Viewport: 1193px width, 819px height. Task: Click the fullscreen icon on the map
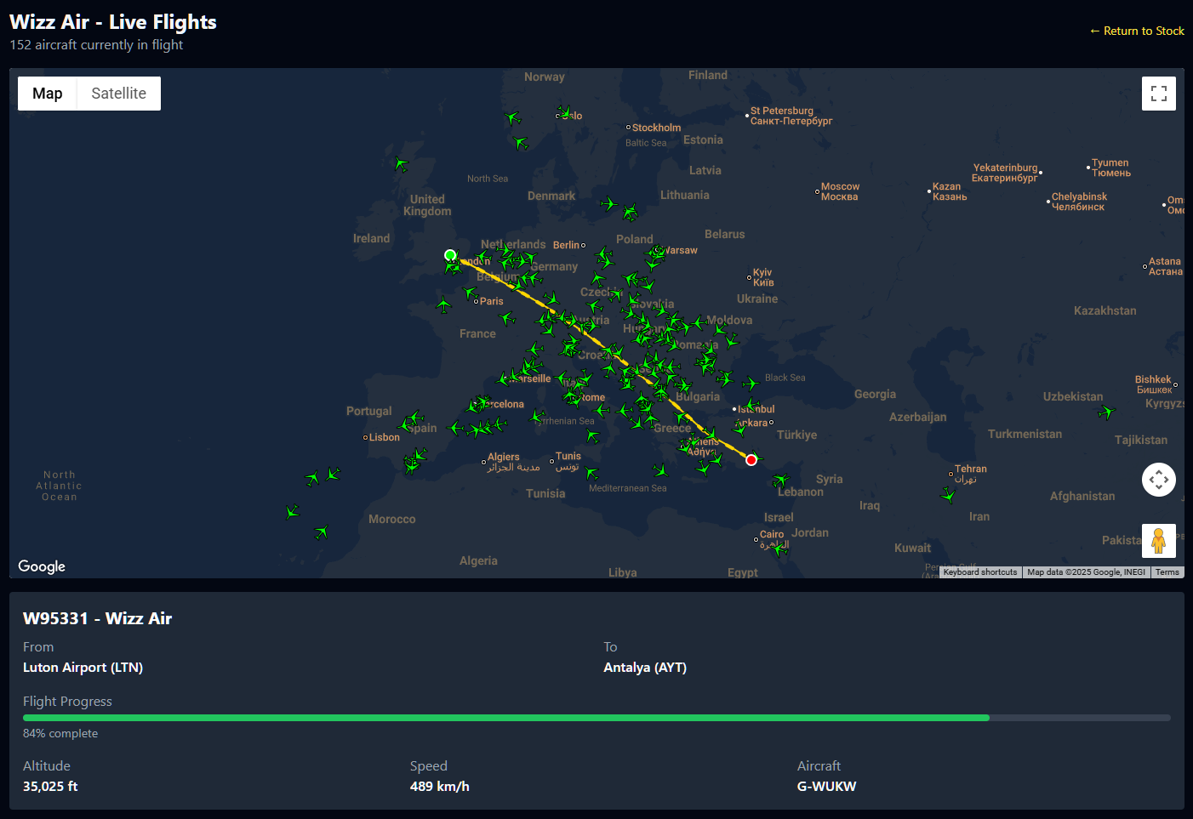1158,93
